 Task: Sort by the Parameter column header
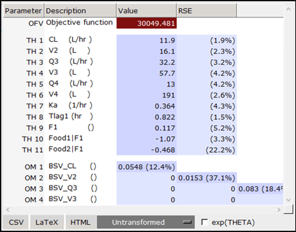[x=24, y=10]
